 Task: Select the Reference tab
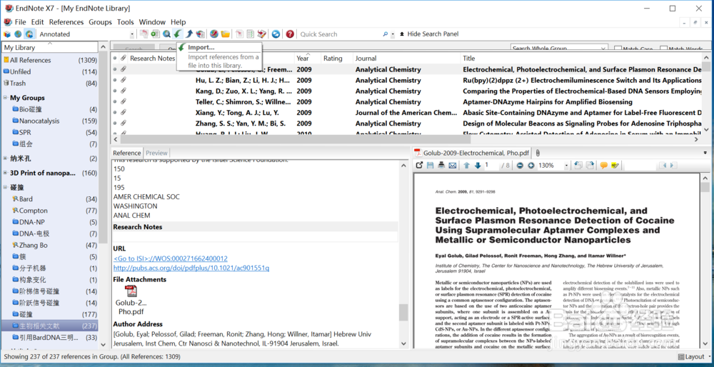point(127,153)
